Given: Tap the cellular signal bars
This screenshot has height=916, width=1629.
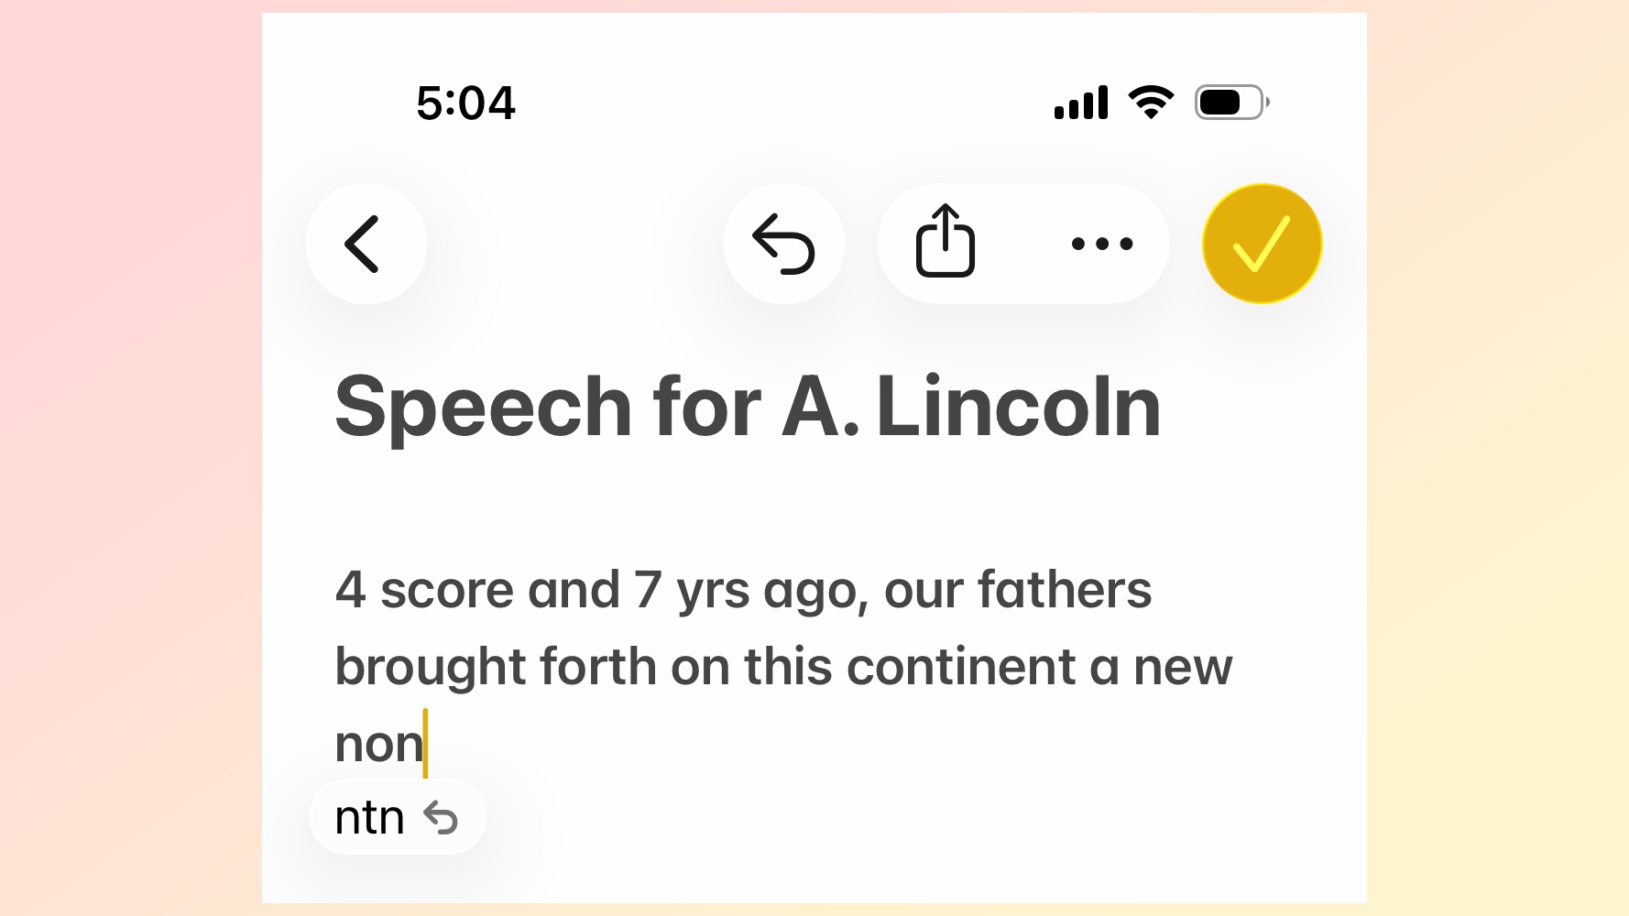Looking at the screenshot, I should 1081,103.
